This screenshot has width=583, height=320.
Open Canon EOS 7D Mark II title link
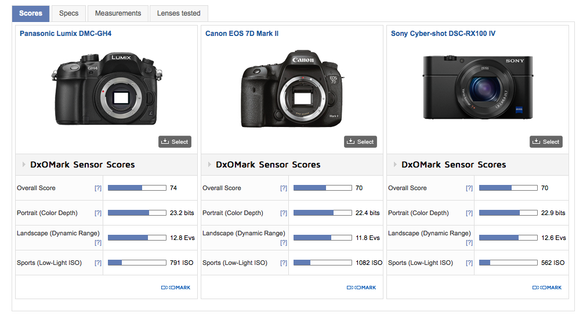pos(242,34)
